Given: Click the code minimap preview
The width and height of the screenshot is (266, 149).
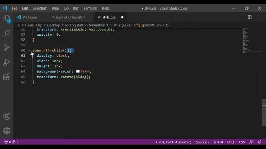Looking at the screenshot, I should click(246, 41).
